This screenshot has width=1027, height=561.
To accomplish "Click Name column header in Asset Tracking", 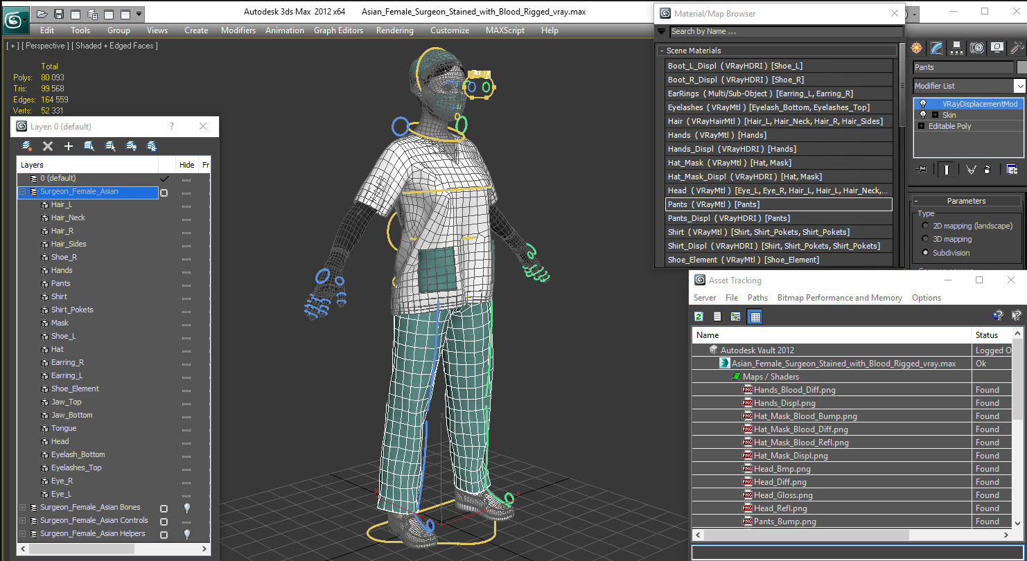I will click(x=832, y=335).
